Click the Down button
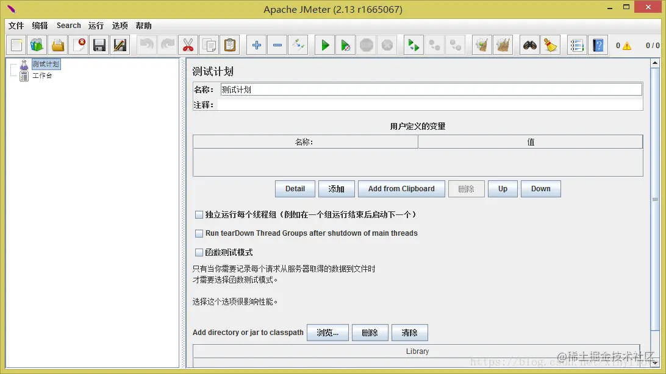This screenshot has height=374, width=666. [541, 189]
